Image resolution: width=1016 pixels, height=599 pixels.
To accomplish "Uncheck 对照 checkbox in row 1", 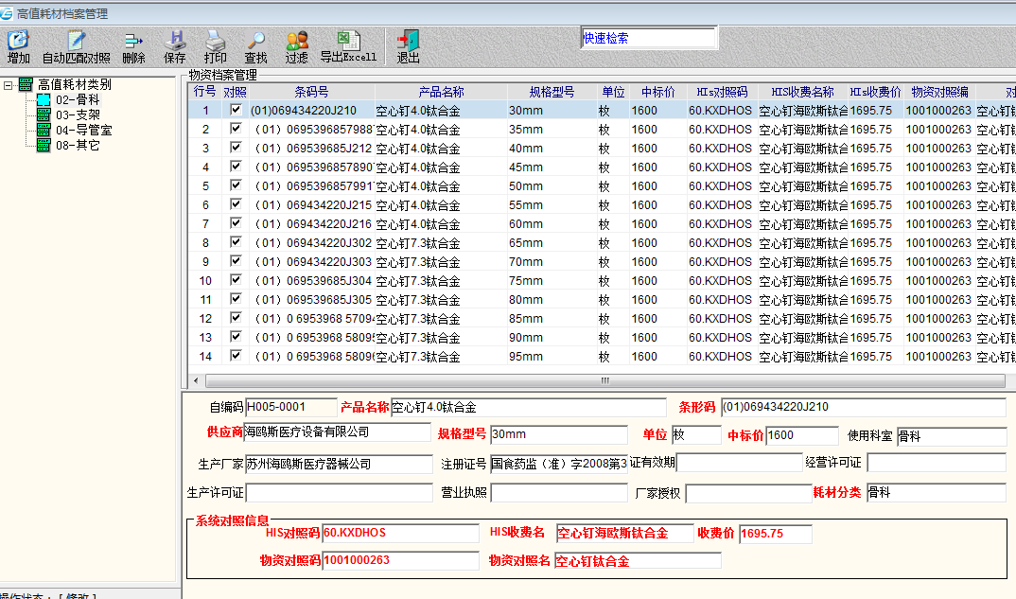I will [x=236, y=110].
